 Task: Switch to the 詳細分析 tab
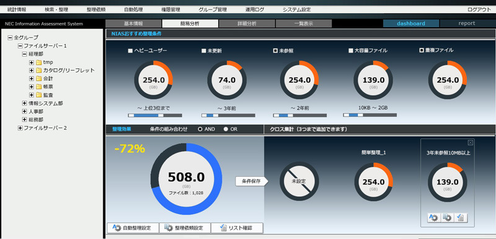(x=247, y=24)
